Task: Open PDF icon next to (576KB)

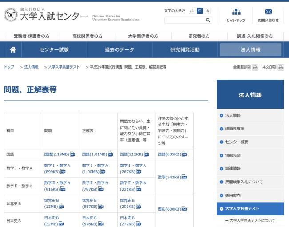Action: click(x=101, y=224)
